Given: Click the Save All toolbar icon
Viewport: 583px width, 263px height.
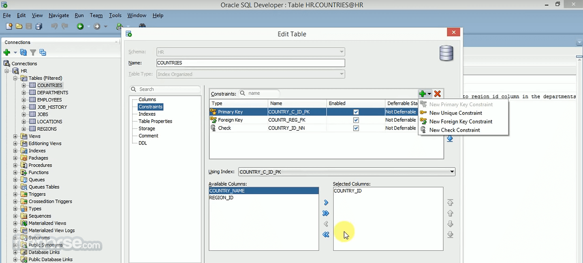Looking at the screenshot, I should 39,26.
